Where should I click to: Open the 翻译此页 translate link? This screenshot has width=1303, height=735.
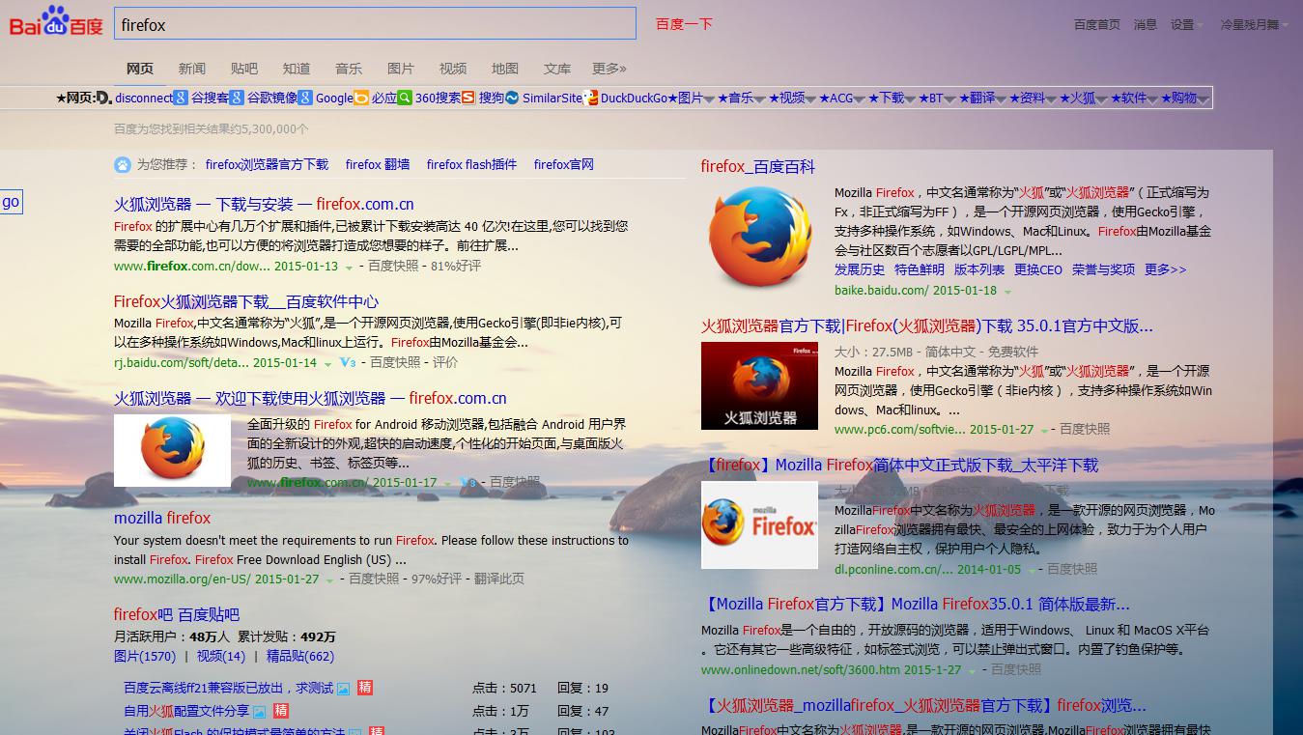click(x=498, y=580)
